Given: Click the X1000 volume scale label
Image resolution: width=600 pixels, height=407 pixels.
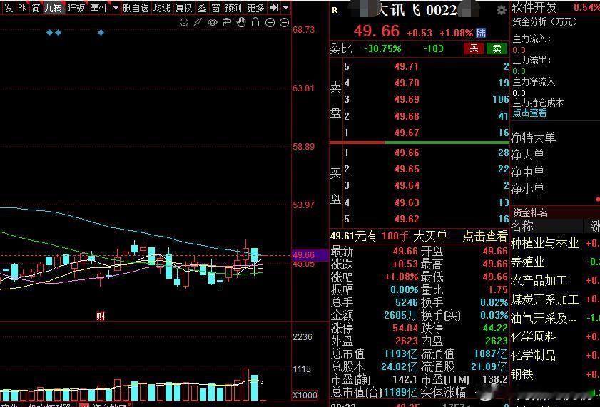Looking at the screenshot, I should pos(305,395).
